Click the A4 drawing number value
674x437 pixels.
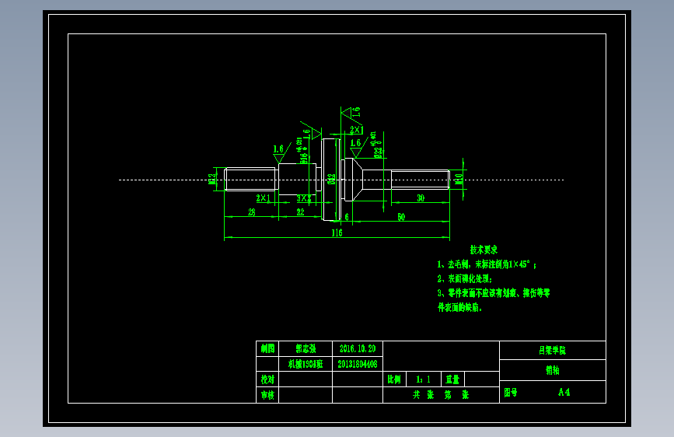[564, 392]
